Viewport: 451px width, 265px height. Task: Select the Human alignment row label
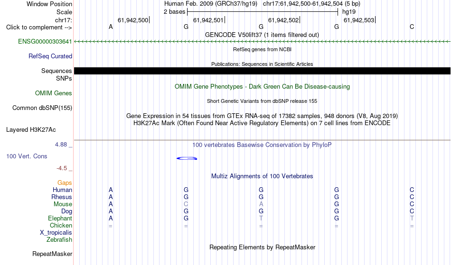click(62, 190)
